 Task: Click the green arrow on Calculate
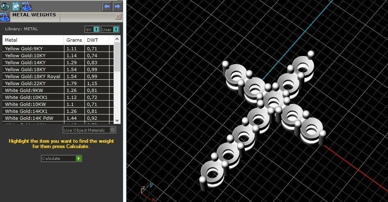[78, 158]
